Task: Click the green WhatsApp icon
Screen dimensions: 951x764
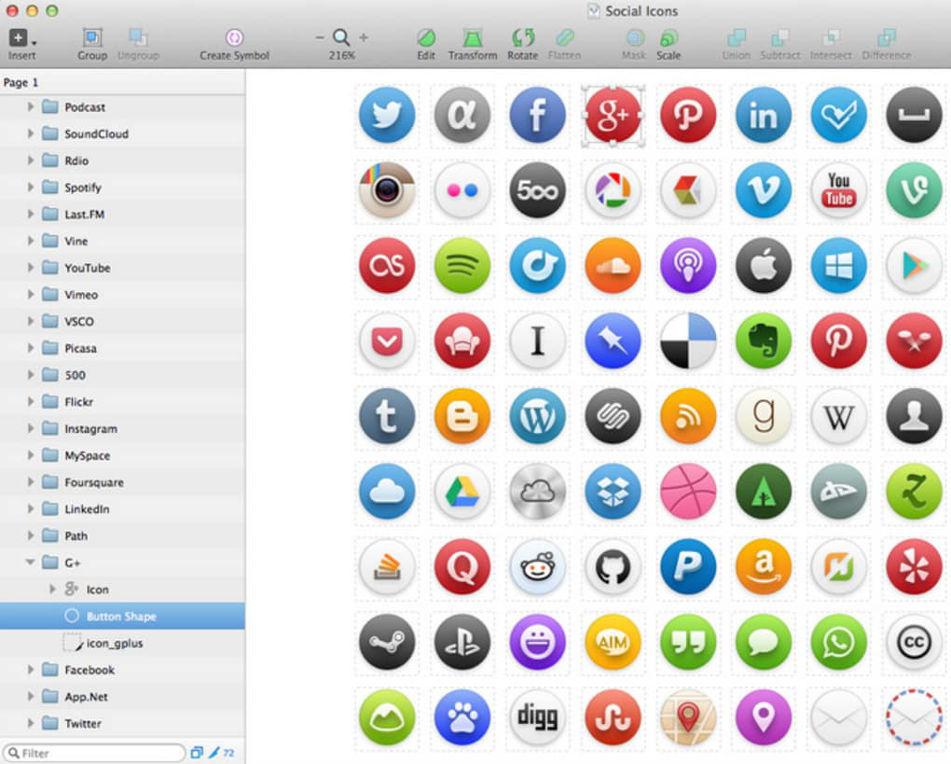Action: (838, 642)
